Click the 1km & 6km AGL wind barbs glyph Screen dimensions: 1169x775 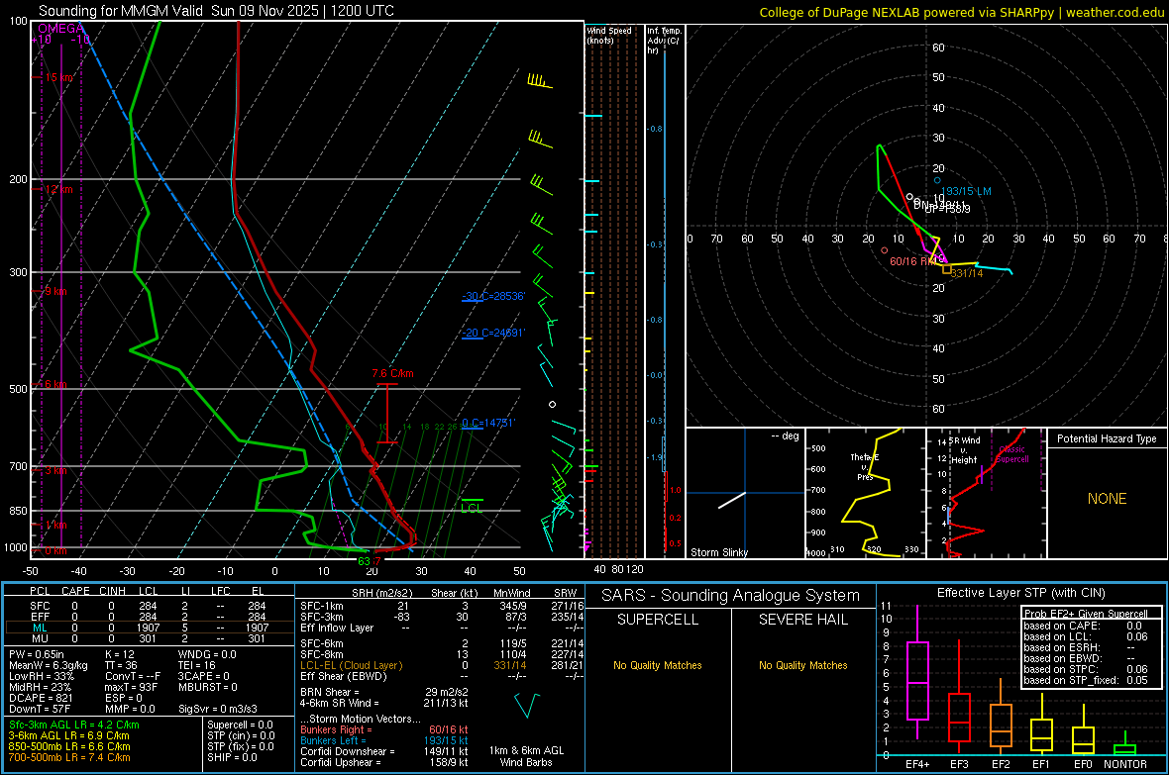[526, 705]
